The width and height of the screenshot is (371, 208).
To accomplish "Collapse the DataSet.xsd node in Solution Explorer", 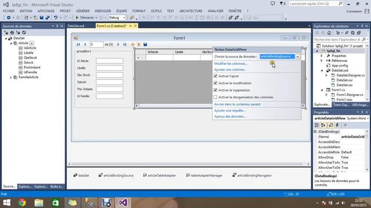I will [x=322, y=70].
